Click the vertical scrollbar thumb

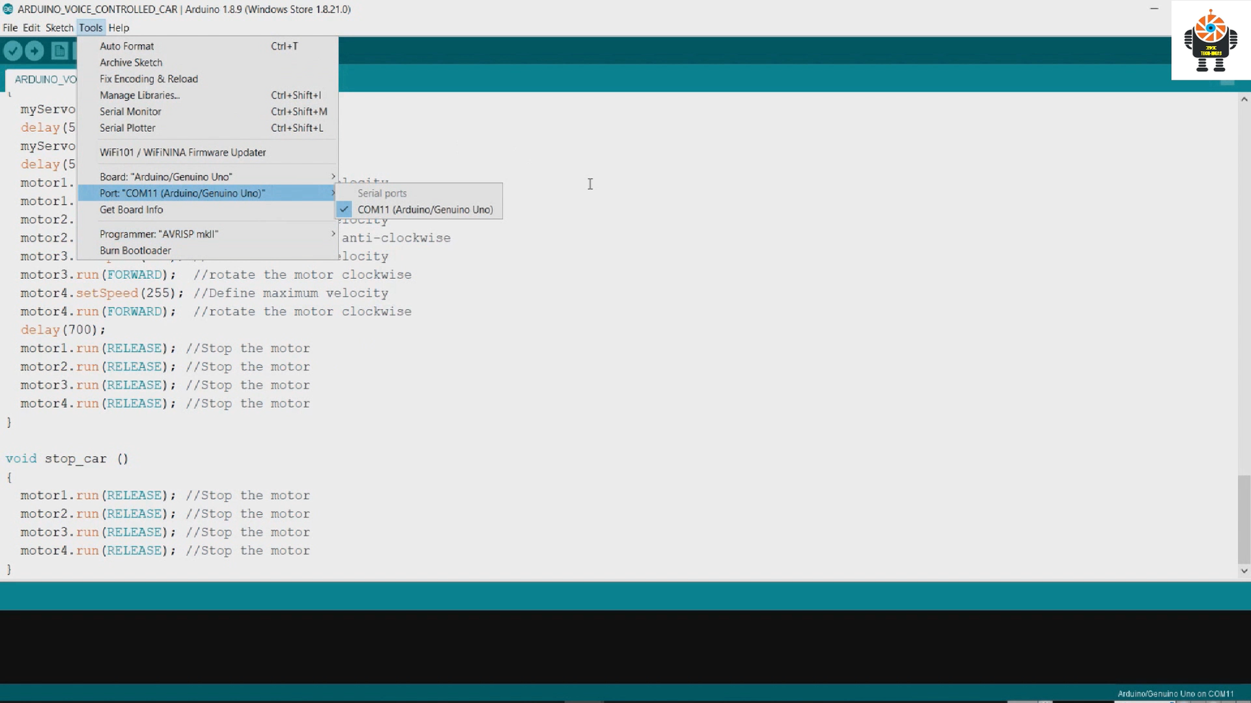1244,519
